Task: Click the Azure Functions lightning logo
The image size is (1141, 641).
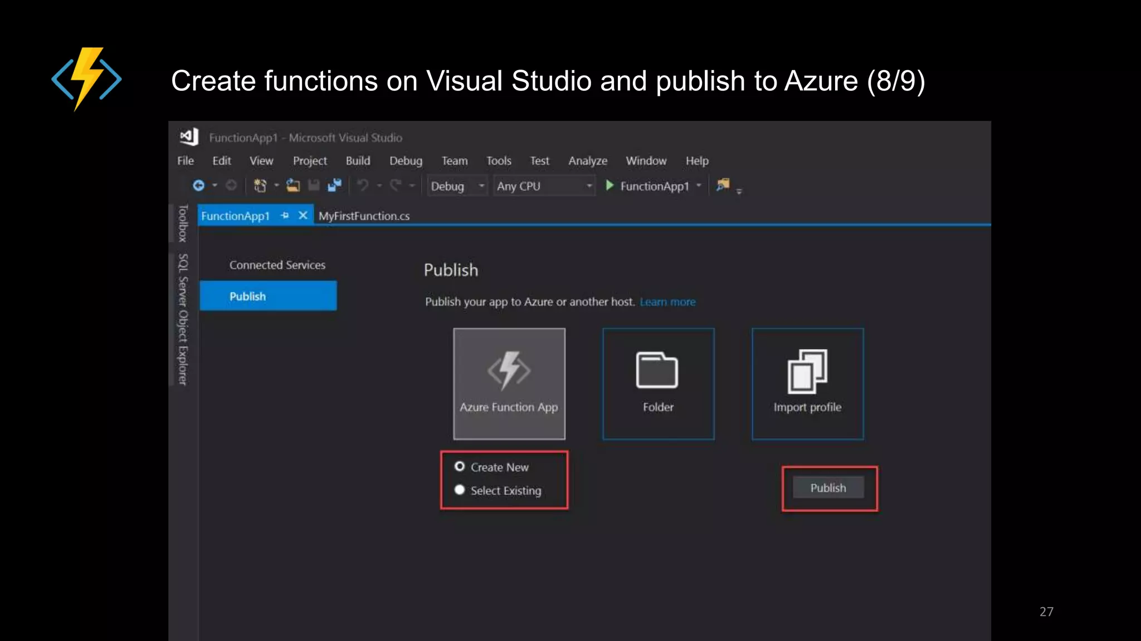Action: click(86, 79)
